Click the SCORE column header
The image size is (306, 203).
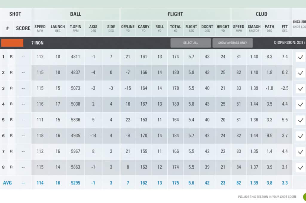tap(23, 28)
